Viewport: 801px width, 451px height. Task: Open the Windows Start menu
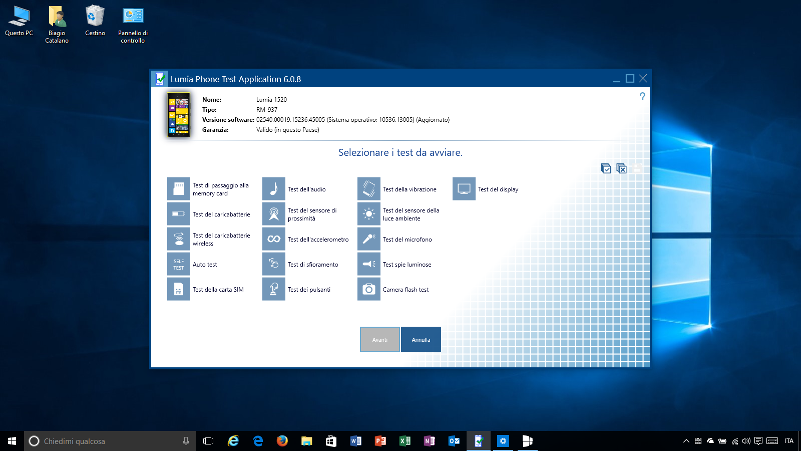(12, 441)
